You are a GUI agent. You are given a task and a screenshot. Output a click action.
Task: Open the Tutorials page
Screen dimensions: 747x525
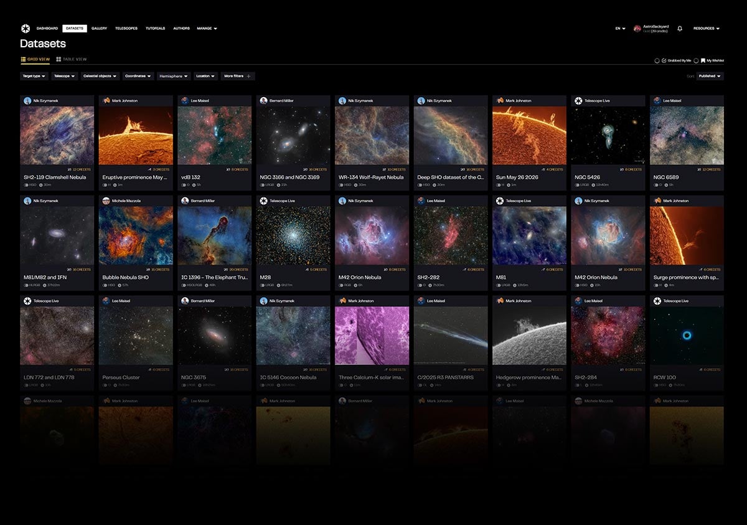(156, 28)
